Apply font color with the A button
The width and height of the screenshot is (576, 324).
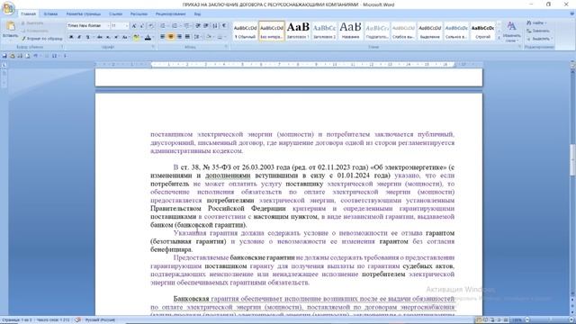pyautogui.click(x=148, y=37)
